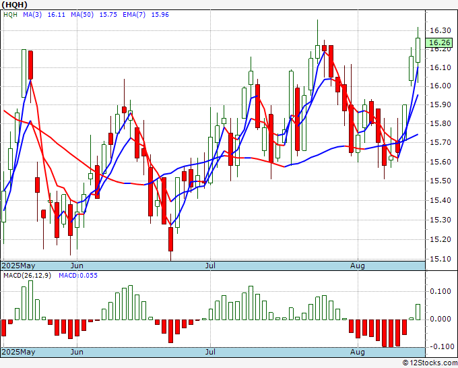Screen dimensions: 458x368
Task: Click the 16.10 price axis label
Action: [440, 67]
